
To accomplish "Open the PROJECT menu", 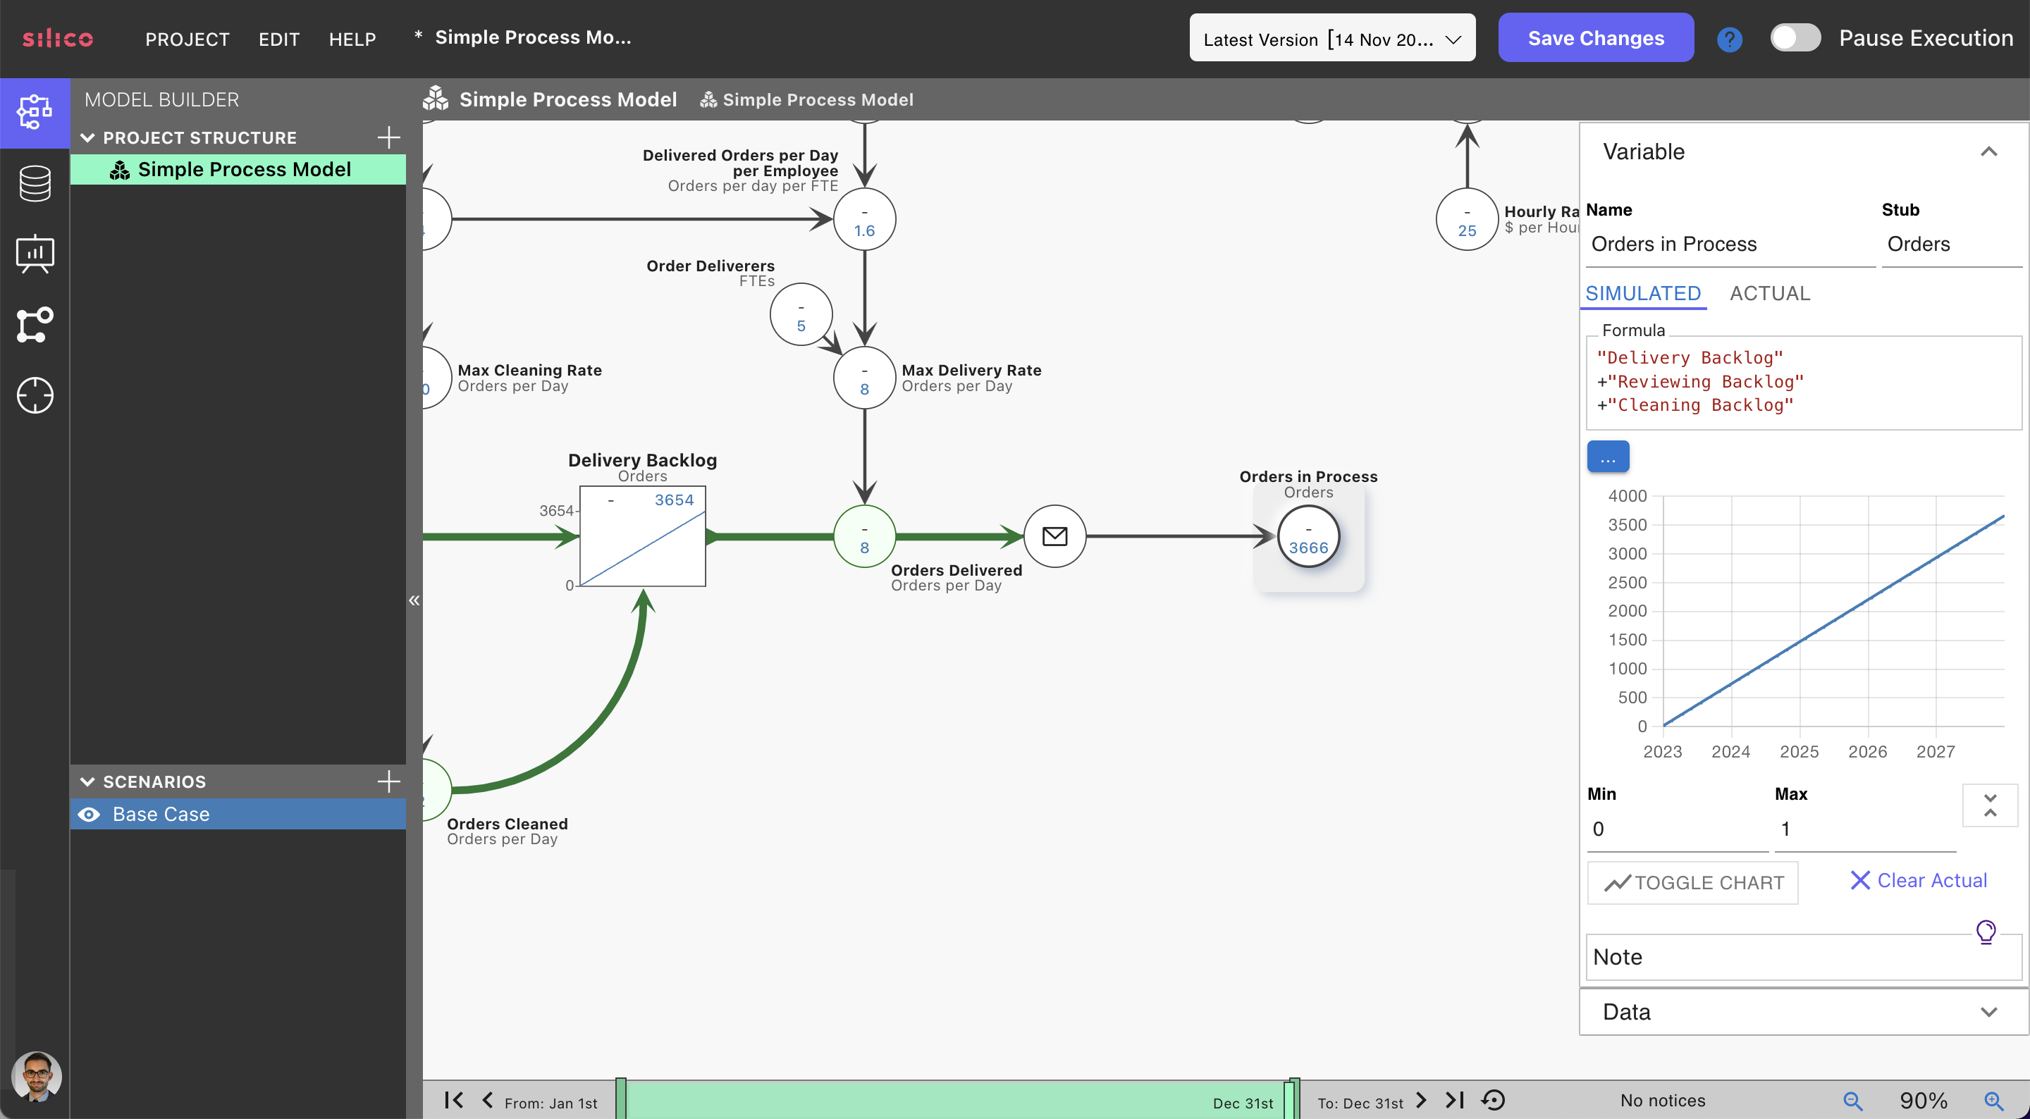I will tap(187, 39).
